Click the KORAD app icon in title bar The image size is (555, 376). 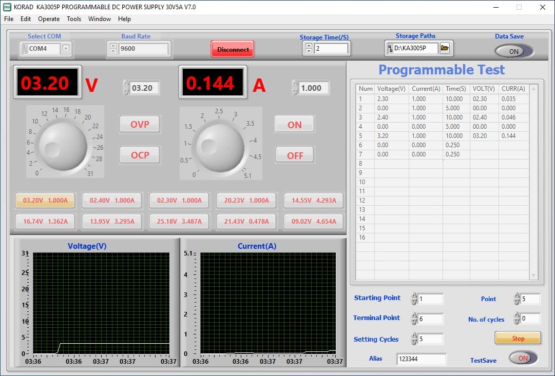tap(7, 7)
